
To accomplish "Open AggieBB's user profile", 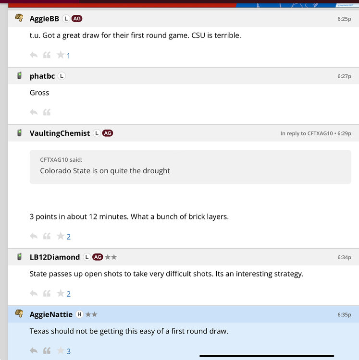I will pyautogui.click(x=44, y=19).
